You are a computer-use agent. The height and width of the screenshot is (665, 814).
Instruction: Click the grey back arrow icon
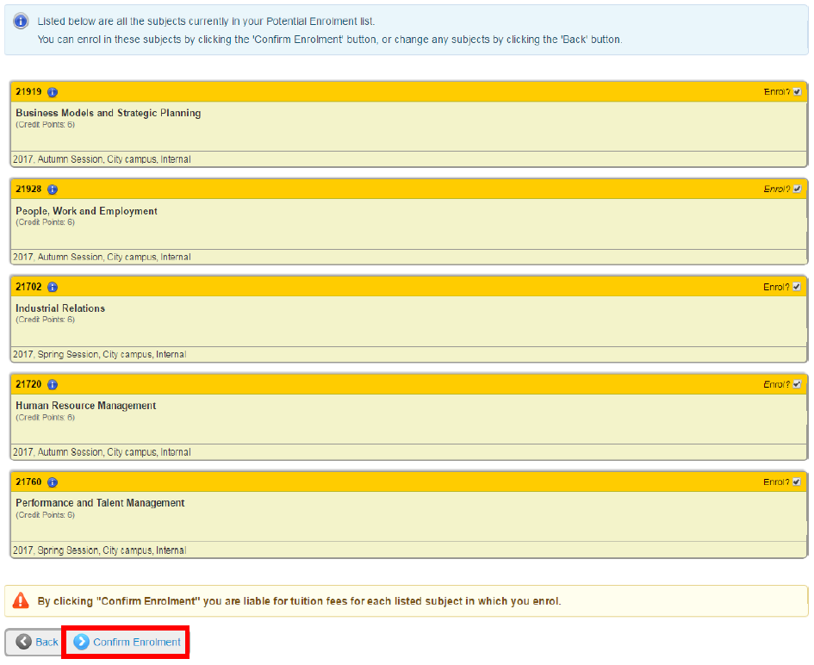point(23,642)
